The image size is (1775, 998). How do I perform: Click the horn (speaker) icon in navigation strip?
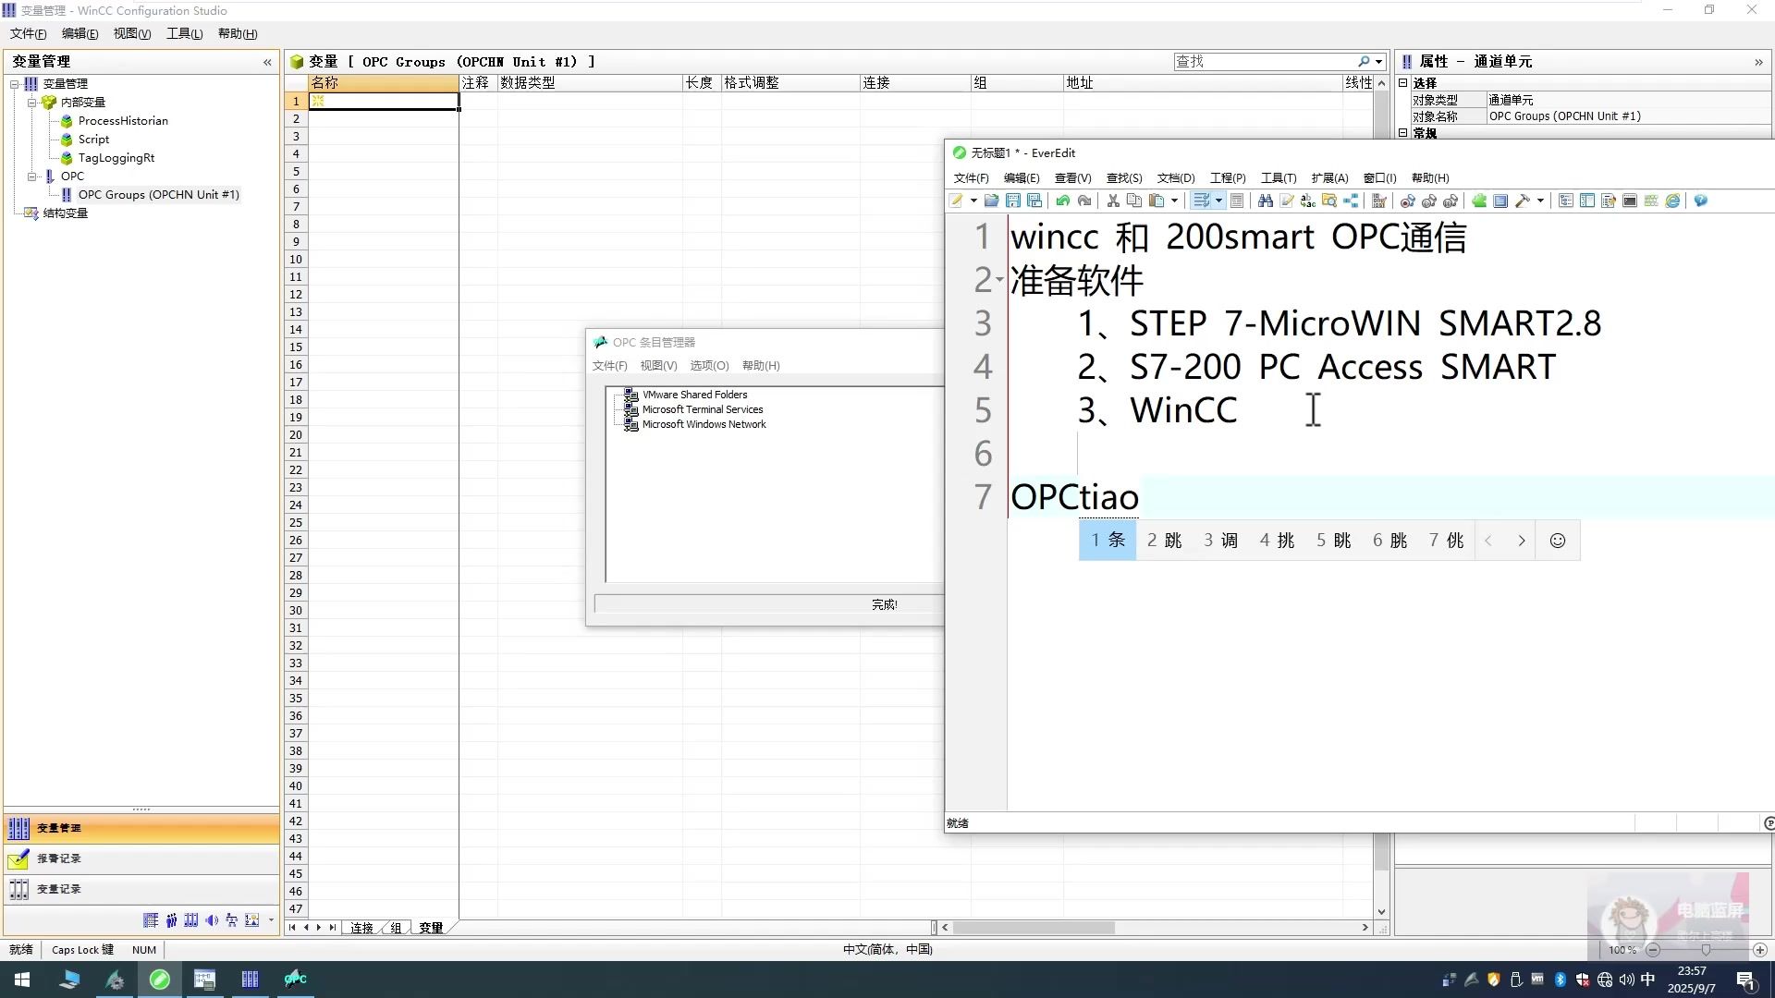click(x=212, y=920)
